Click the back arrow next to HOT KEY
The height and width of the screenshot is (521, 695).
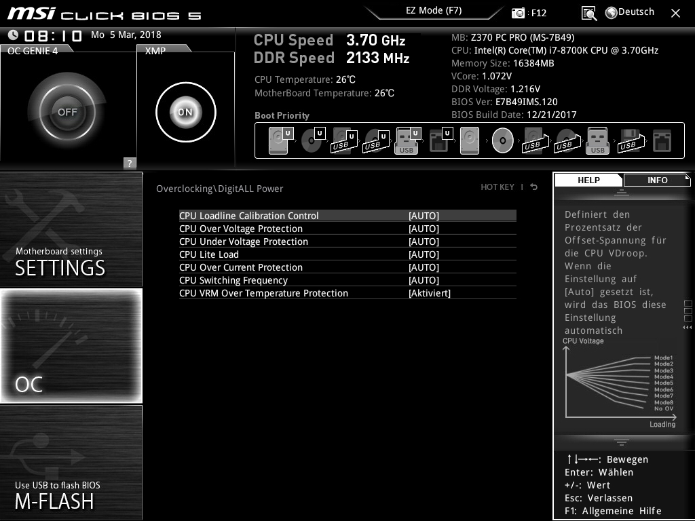pos(534,187)
